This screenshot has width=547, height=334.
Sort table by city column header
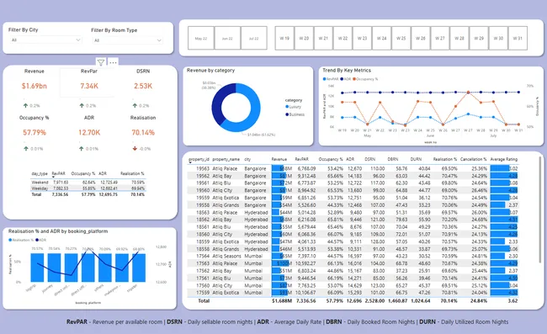point(247,159)
